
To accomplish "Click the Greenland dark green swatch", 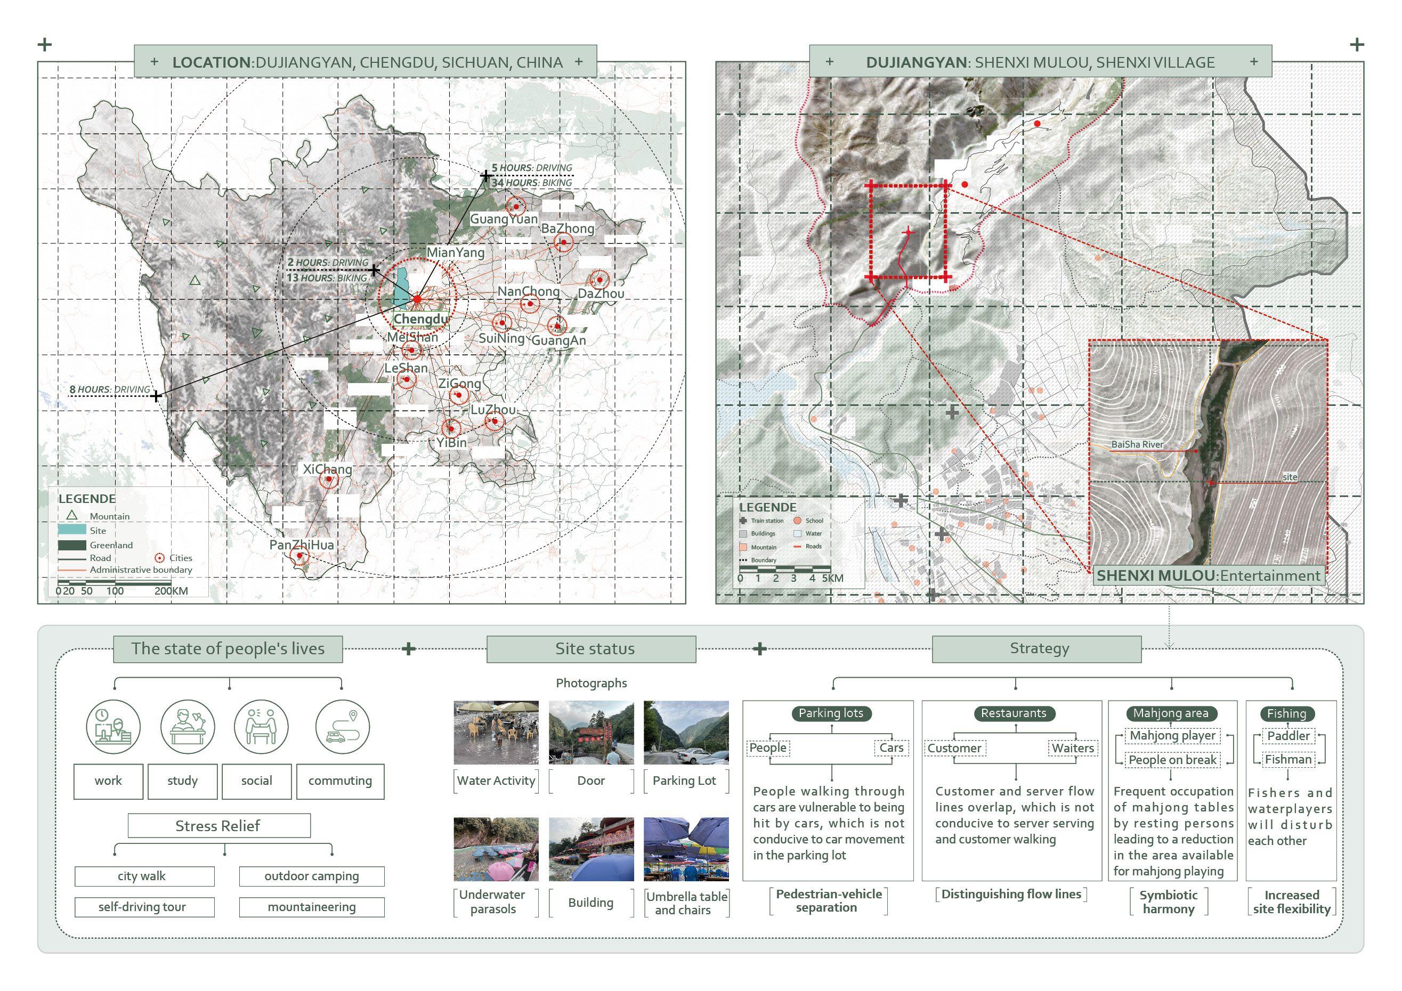I will tap(71, 545).
